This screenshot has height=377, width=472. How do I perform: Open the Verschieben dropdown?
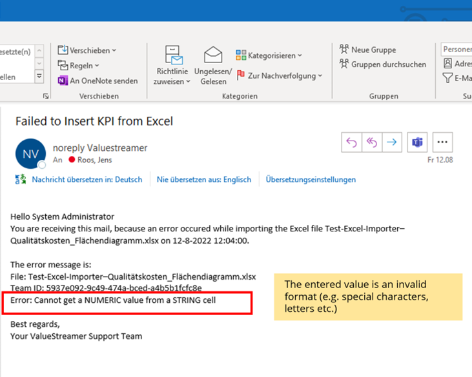87,50
